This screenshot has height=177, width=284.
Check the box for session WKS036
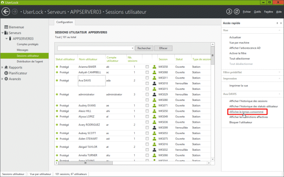click(147, 122)
